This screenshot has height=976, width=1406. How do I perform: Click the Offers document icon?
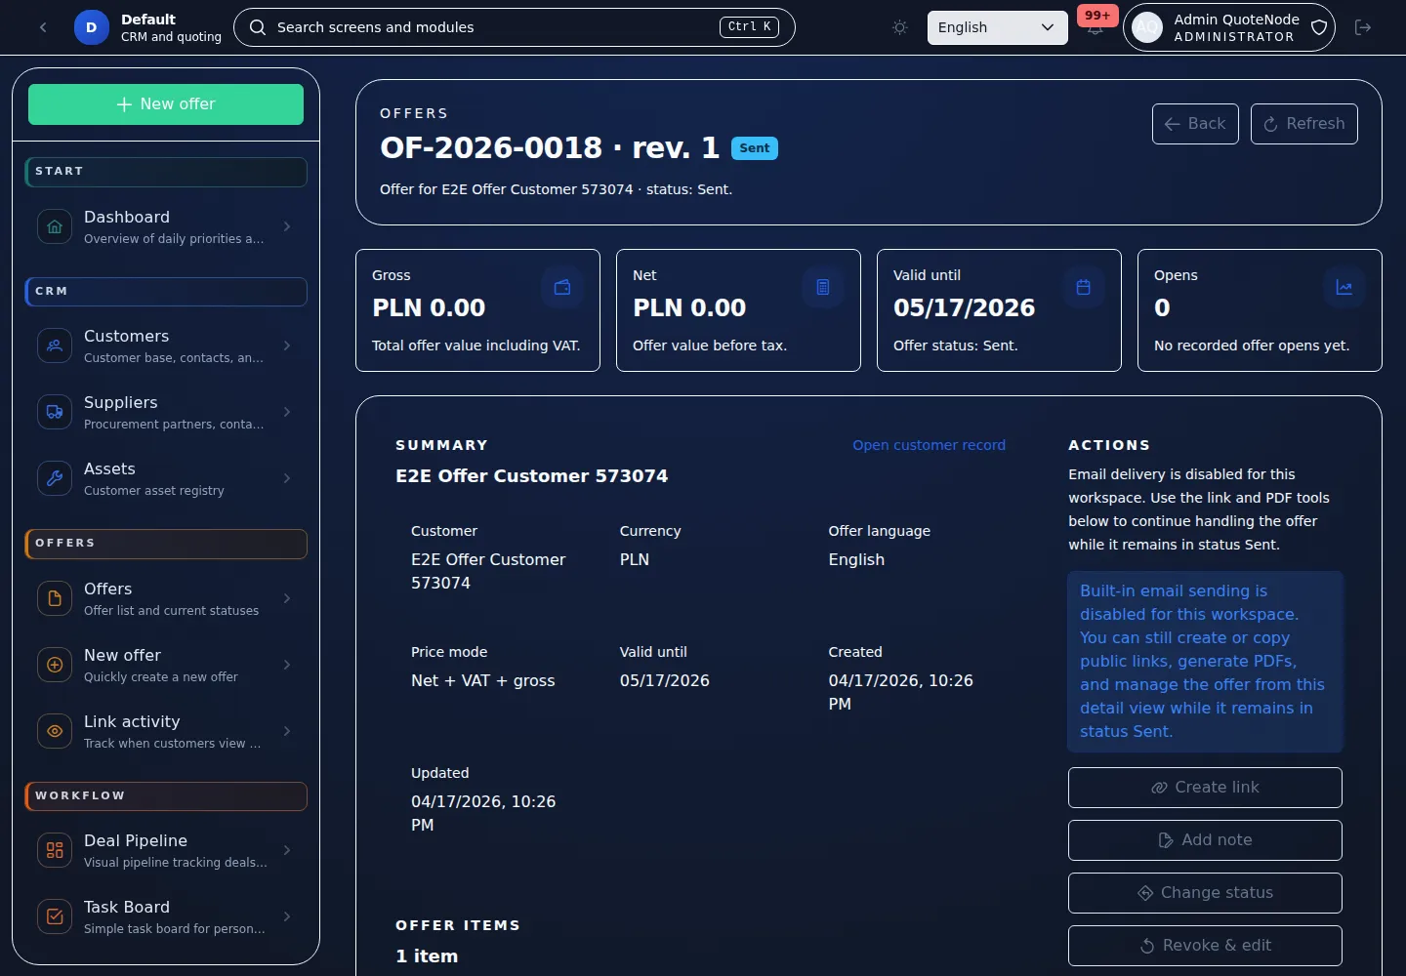click(x=55, y=598)
